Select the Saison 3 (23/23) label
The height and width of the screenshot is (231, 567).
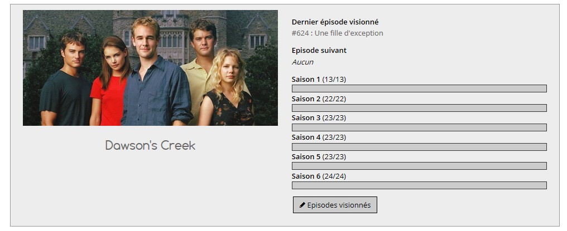319,117
